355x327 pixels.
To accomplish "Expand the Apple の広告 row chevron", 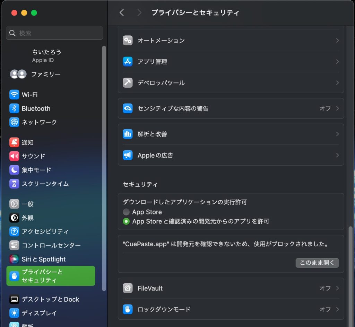I will tap(337, 155).
